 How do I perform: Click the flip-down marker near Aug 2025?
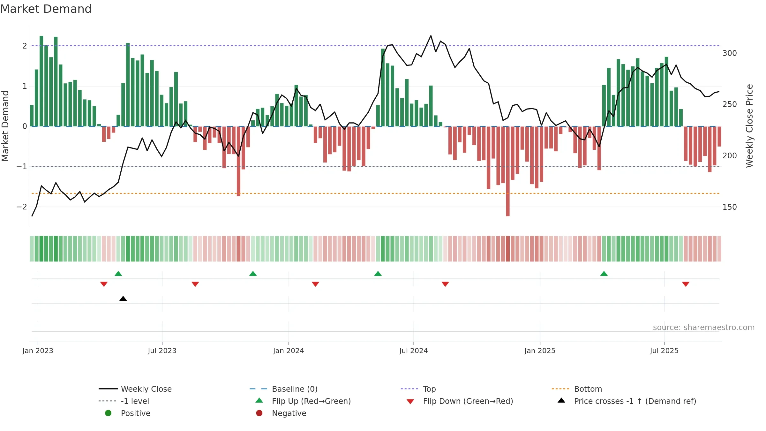coord(686,284)
